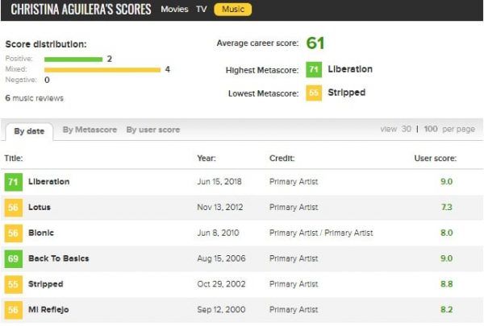Image resolution: width=484 pixels, height=326 pixels.
Task: Sort list By user score
Action: [153, 130]
